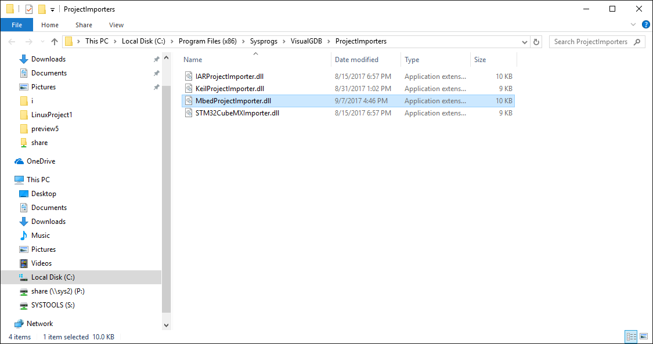Select the IARProjectImporter.dll file icon

coord(189,77)
